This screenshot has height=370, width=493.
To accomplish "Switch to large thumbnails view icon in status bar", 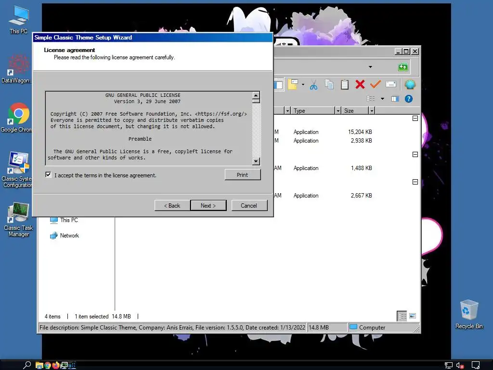I will [x=413, y=316].
